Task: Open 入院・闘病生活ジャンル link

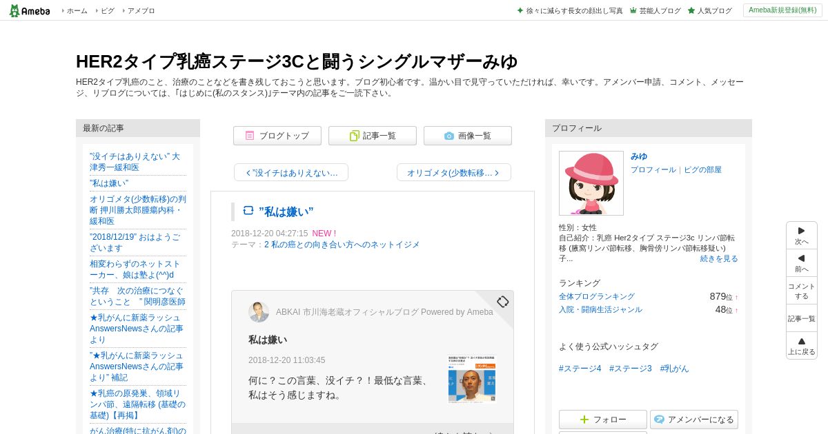Action: (x=600, y=309)
